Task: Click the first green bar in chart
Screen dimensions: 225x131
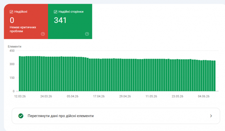Action: (x=20, y=74)
